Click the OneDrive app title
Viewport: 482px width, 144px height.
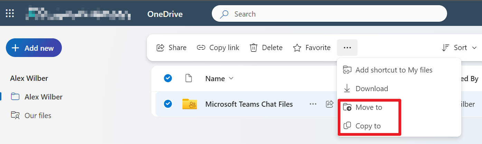pyautogui.click(x=165, y=14)
